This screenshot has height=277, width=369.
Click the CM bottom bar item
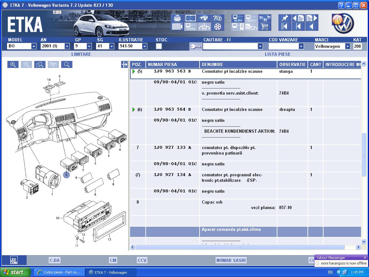coord(113,260)
